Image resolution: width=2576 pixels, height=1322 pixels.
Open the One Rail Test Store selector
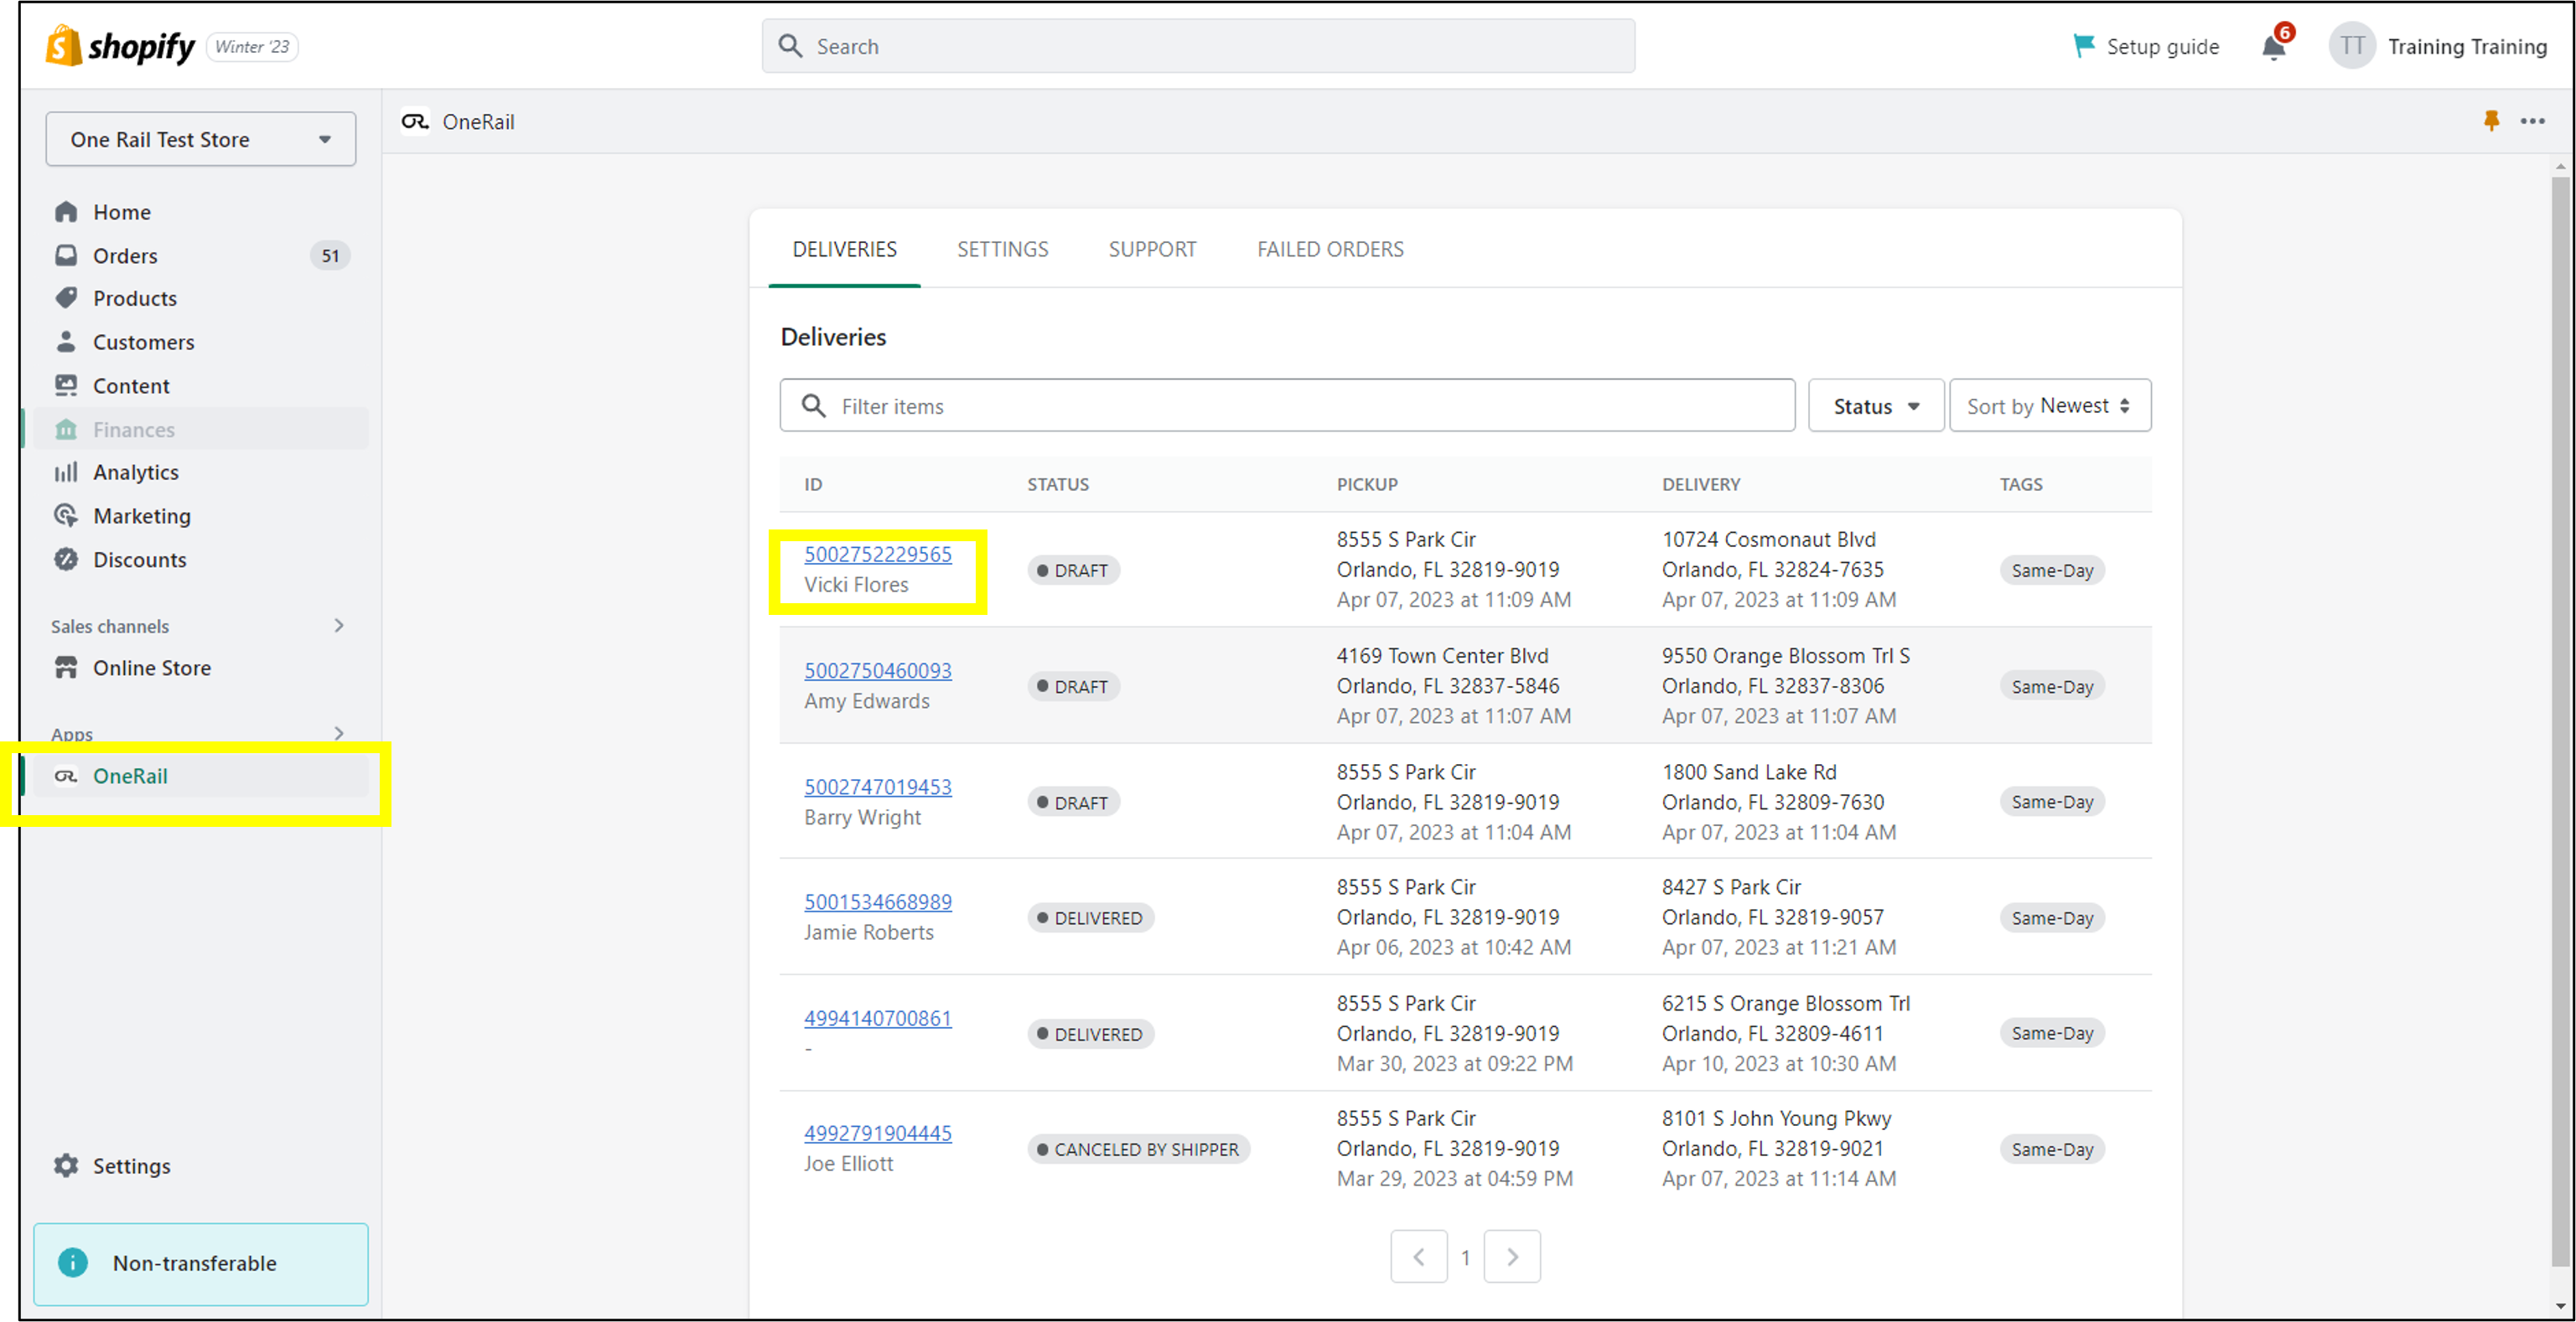pos(200,139)
